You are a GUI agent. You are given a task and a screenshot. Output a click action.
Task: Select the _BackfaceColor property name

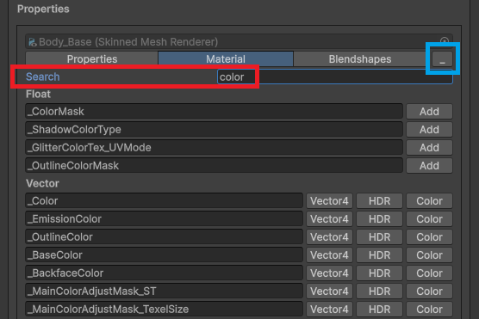click(x=164, y=273)
